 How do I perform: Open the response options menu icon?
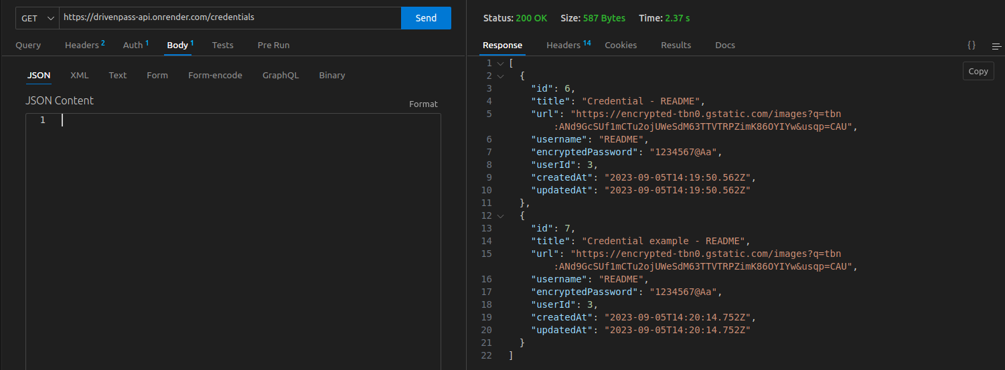pyautogui.click(x=996, y=45)
